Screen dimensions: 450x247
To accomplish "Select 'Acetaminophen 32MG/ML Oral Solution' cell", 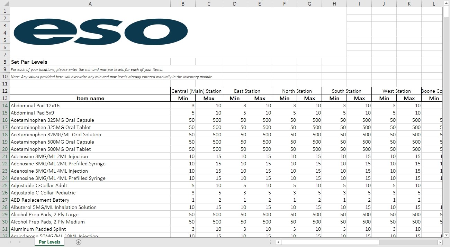I will pos(90,135).
